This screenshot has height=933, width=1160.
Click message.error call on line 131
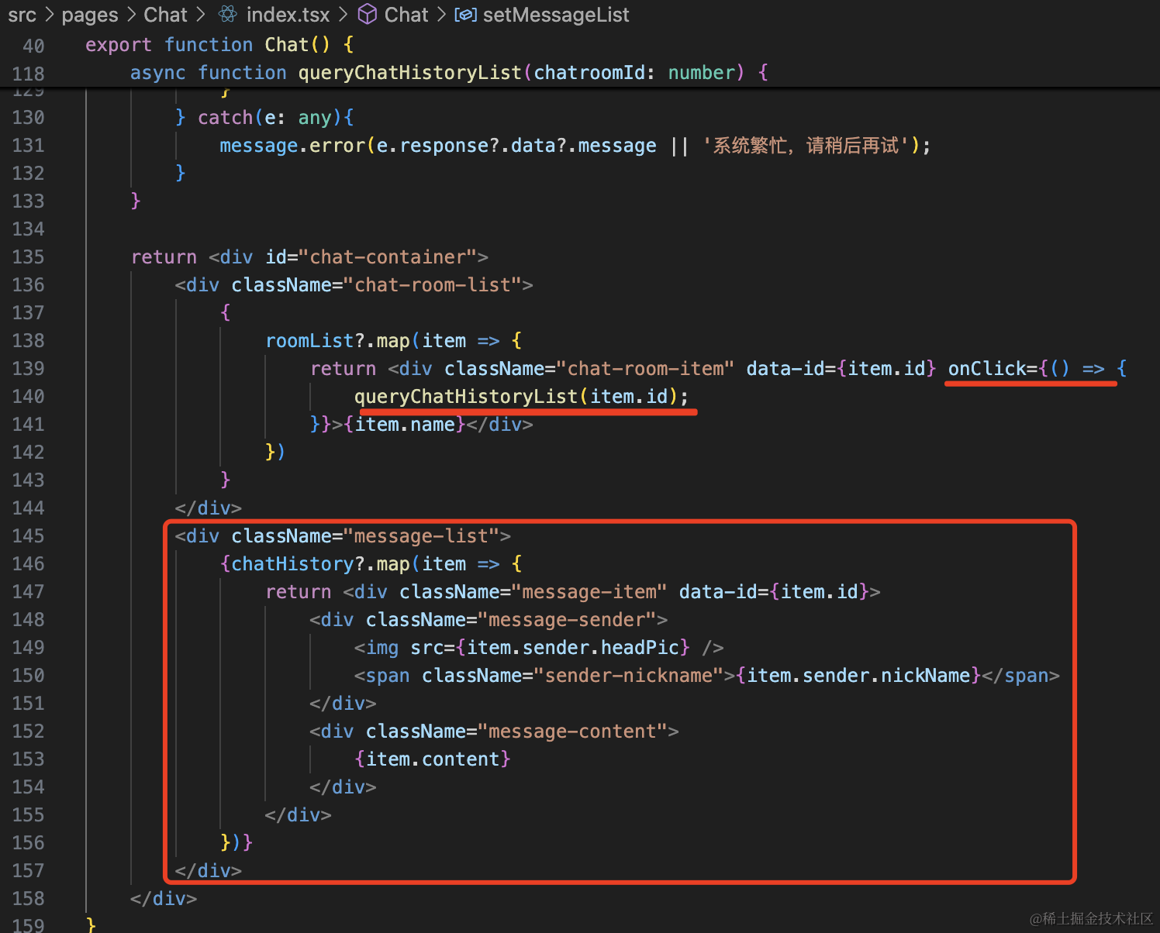pos(292,146)
